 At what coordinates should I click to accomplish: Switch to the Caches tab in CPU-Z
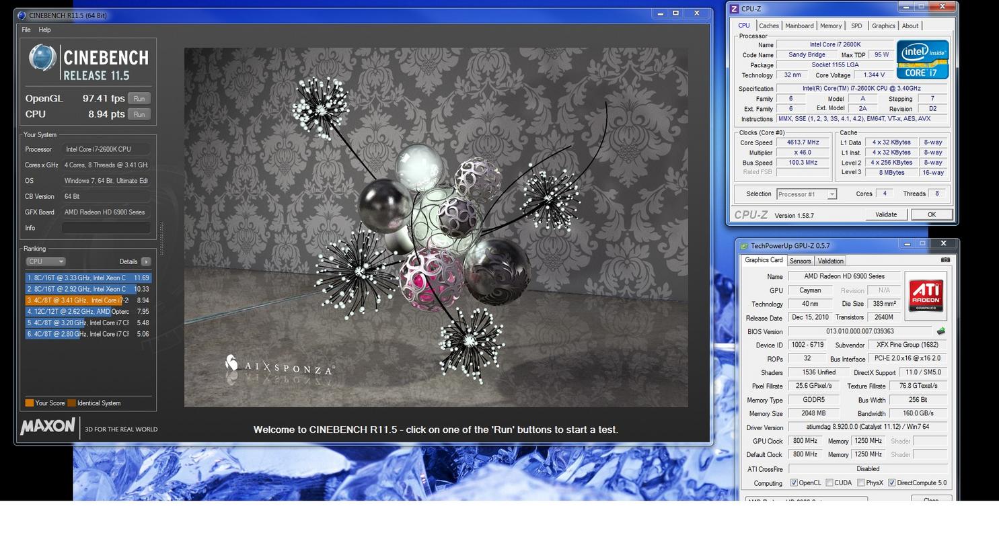[769, 26]
